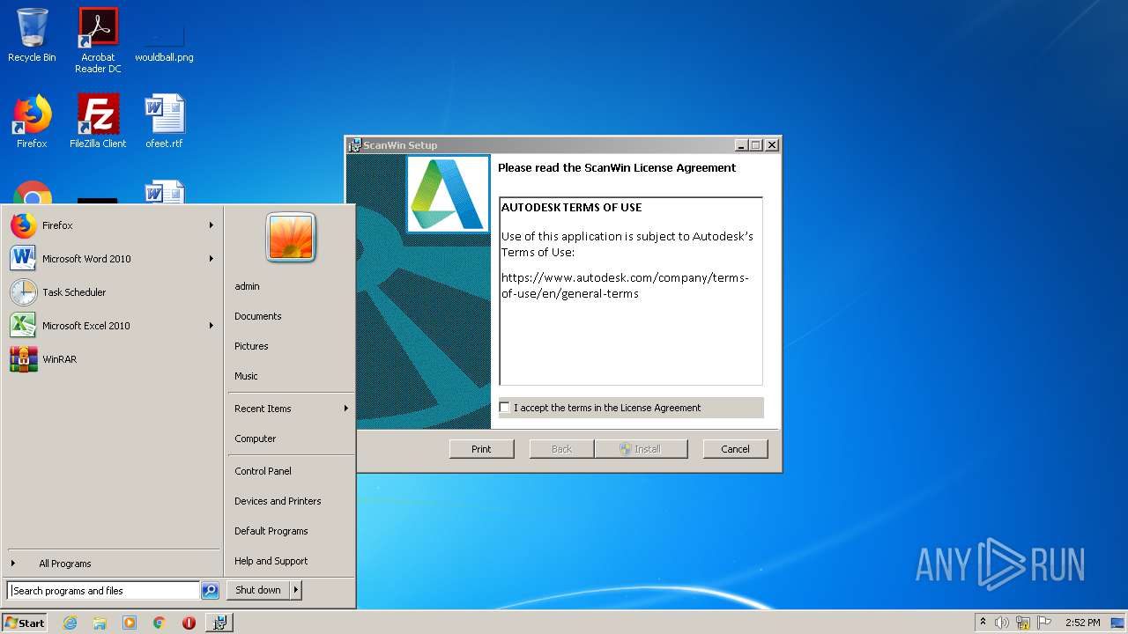Click the Start button
This screenshot has width=1128, height=634.
25,623
